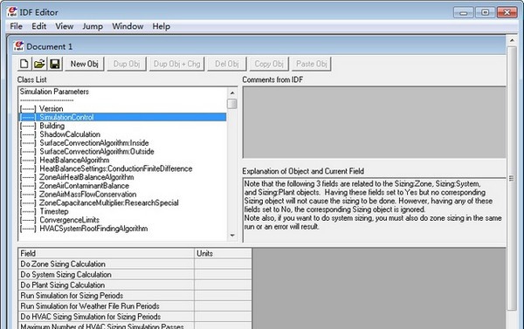This screenshot has height=329, width=524.
Task: Select Timestep in the Class List
Action: 122,211
